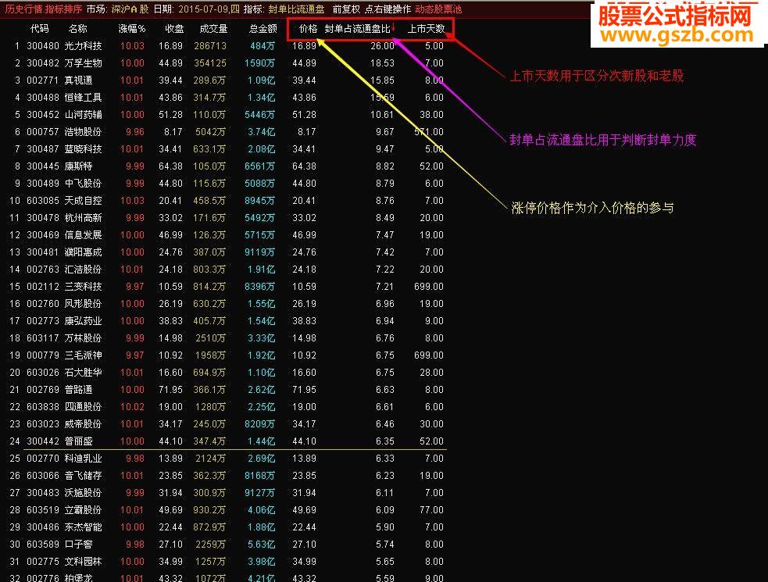Viewport: 768px width, 582px height.
Task: Select stock 蓝晓科技
Action: point(84,149)
